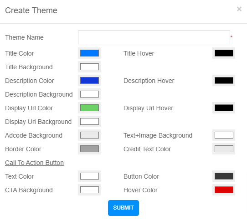Viewport: 247px width, 221px height.
Task: Click the red Hover Color swatch
Action: pyautogui.click(x=224, y=190)
